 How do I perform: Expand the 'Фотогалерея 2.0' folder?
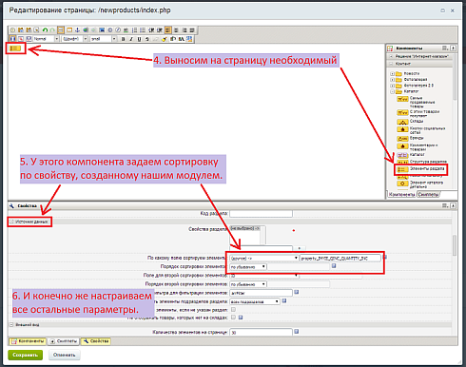392,86
